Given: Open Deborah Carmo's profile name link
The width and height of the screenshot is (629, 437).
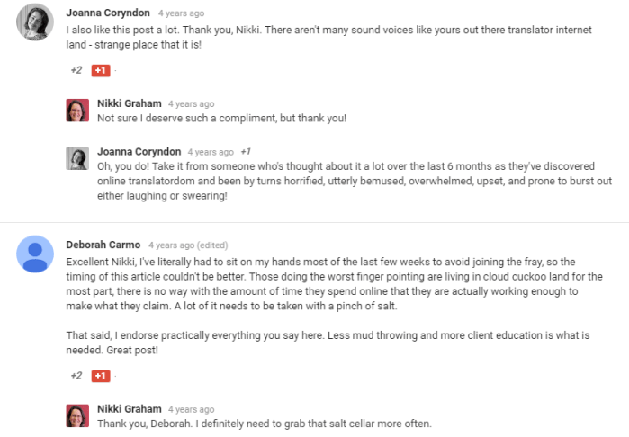Looking at the screenshot, I should coord(103,244).
